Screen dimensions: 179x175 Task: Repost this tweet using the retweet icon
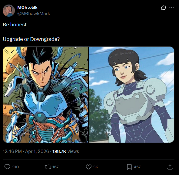48,167
